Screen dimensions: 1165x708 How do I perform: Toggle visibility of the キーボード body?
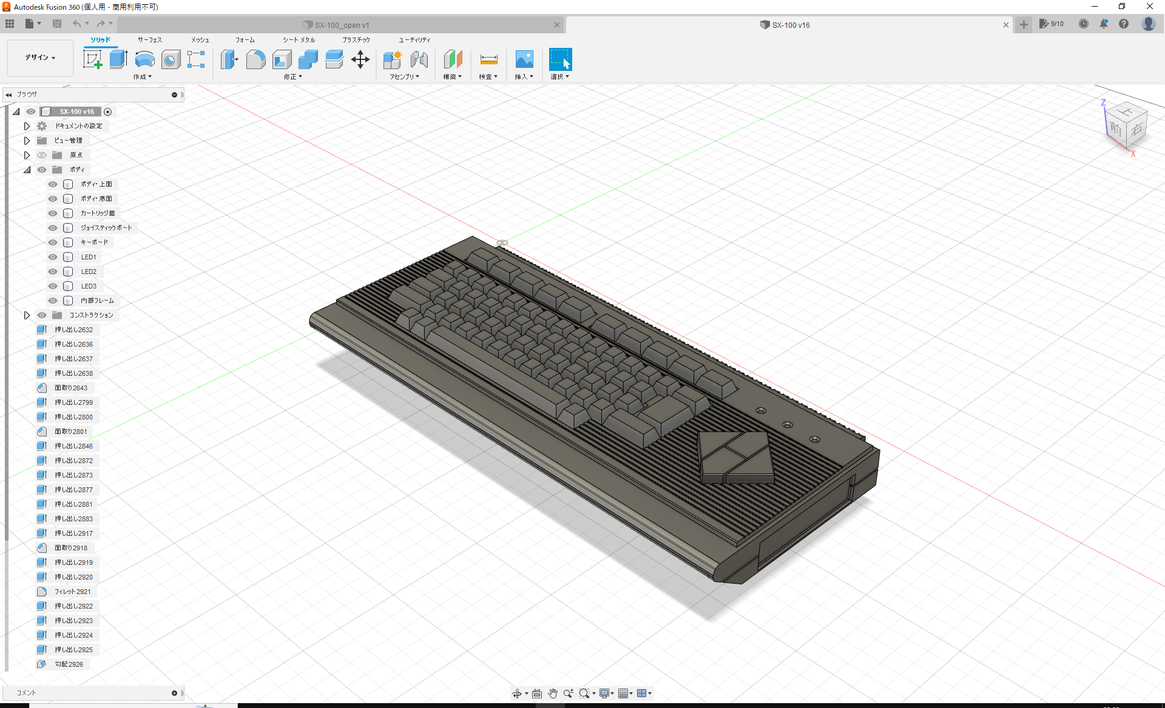(52, 242)
